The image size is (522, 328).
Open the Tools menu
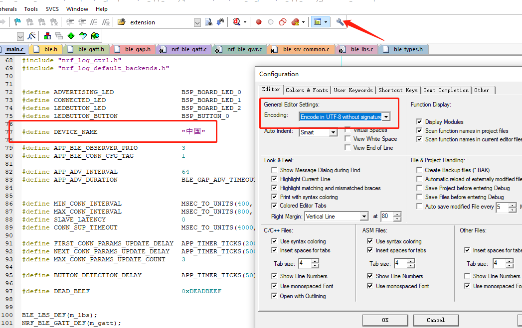pyautogui.click(x=31, y=9)
